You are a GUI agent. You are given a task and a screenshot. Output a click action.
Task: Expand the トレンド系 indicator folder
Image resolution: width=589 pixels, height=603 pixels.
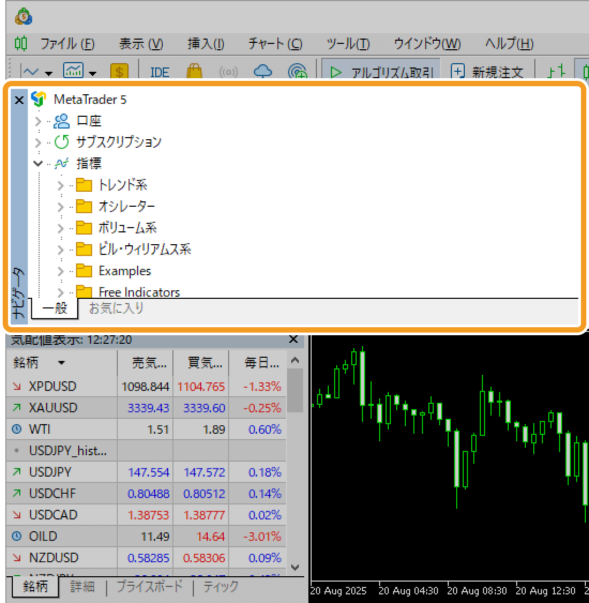tap(61, 186)
